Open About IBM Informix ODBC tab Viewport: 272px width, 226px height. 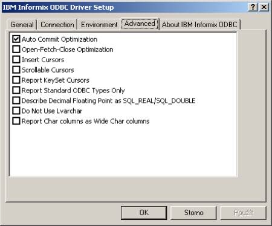click(199, 25)
